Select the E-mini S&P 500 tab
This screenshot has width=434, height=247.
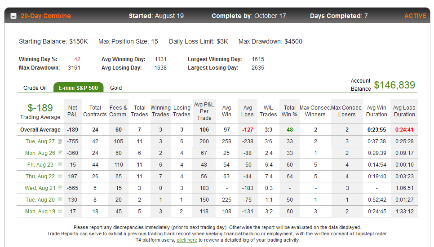click(x=78, y=88)
